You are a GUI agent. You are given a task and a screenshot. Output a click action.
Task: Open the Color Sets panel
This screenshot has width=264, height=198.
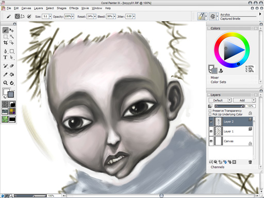(218, 82)
